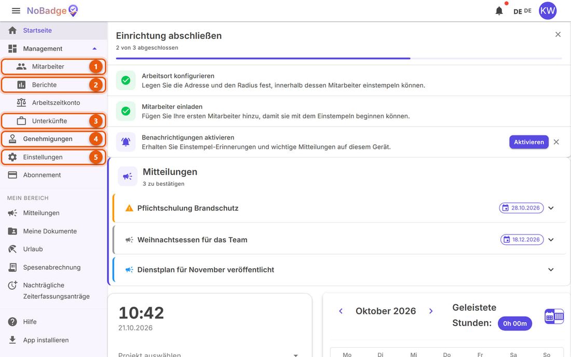Screen dimensions: 571x357
Task: Go to next month after Oktober 2026
Action: (x=431, y=311)
